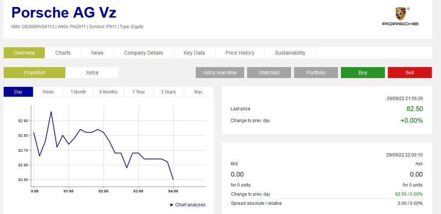Click the ISIN DE000PAG9113 details line

pyautogui.click(x=77, y=27)
